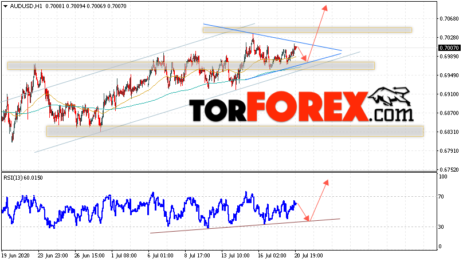This screenshot has height=262, width=463.
Task: Click the 0.69890 price axis label
Action: point(449,57)
